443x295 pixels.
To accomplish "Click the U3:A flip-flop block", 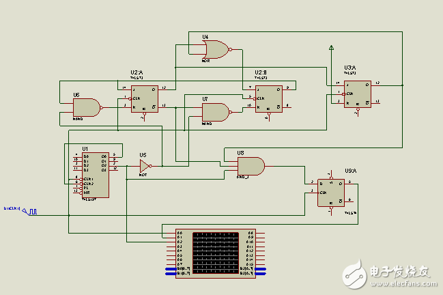I will 357,92.
